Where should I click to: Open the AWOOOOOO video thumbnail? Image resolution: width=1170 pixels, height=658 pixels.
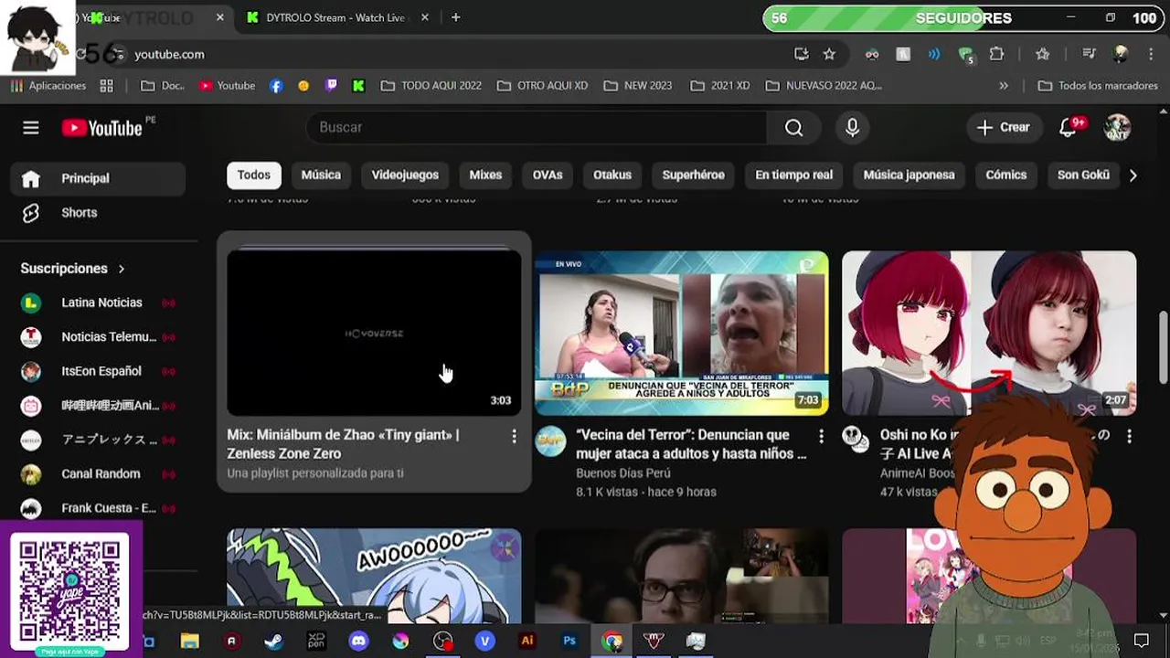tap(374, 576)
